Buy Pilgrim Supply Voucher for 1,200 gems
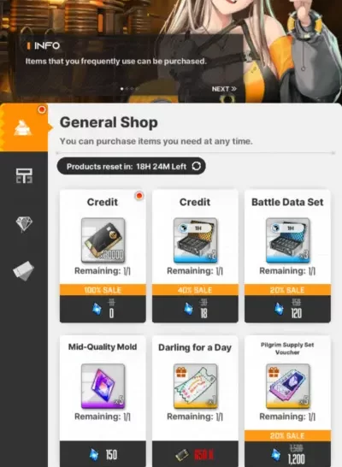This screenshot has height=467, width=342. pos(287,454)
